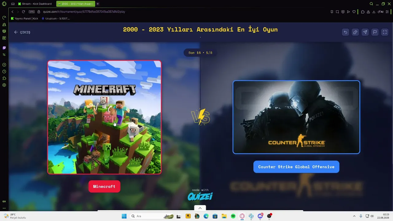Screen dimensions: 393x221
Task: Take a page snapshot
Action: coord(337,12)
